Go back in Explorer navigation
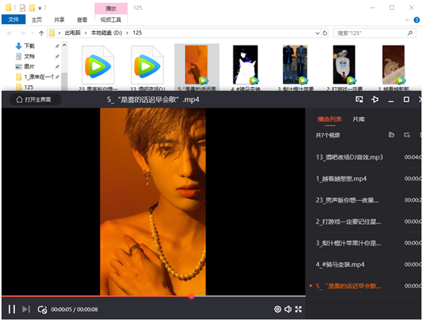 [x=10, y=33]
